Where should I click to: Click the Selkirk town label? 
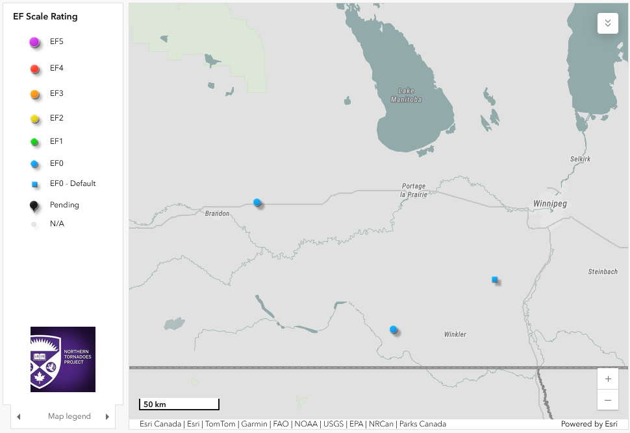[x=580, y=159]
